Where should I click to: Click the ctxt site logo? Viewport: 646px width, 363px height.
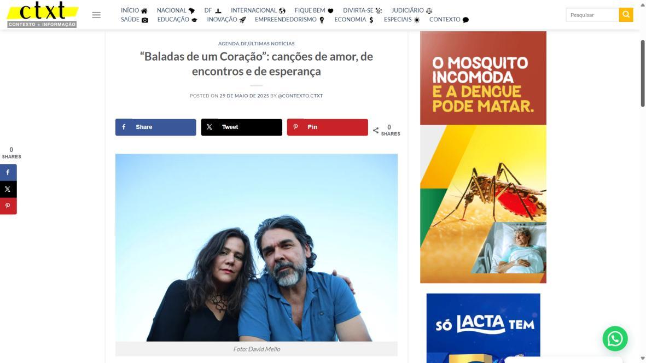pos(42,14)
